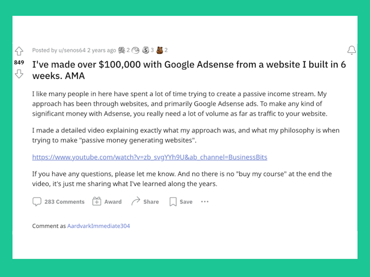
Task: Click the 849 vote score
Action: point(19,63)
